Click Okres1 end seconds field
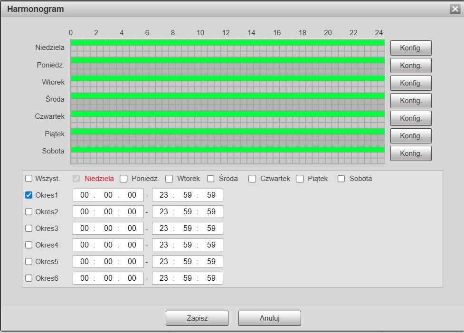This screenshot has height=333, width=464. click(211, 195)
